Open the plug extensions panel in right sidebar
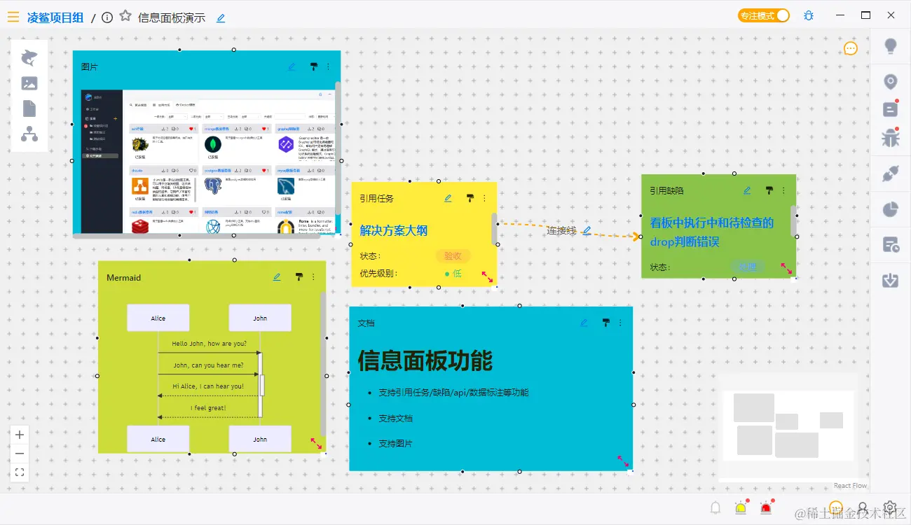The height and width of the screenshot is (525, 911). click(x=891, y=174)
